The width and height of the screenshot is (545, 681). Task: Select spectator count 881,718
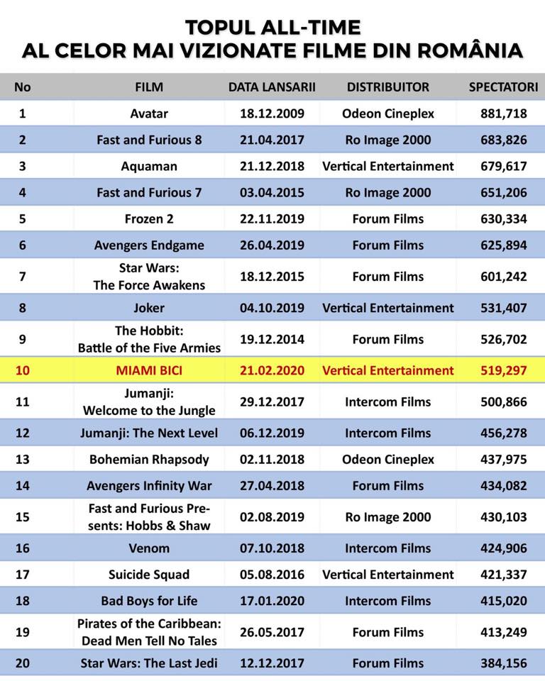pos(503,113)
